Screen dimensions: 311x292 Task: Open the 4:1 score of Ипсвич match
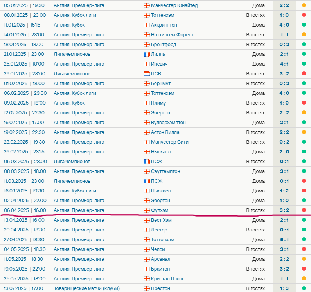click(x=284, y=64)
